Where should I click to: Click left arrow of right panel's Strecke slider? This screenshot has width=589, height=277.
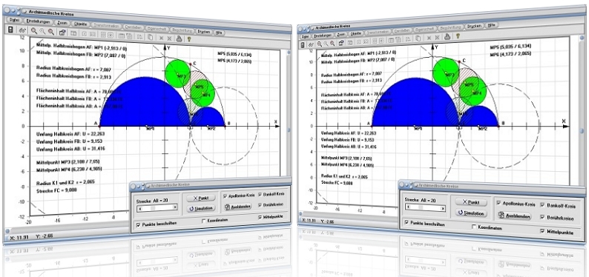(408, 207)
